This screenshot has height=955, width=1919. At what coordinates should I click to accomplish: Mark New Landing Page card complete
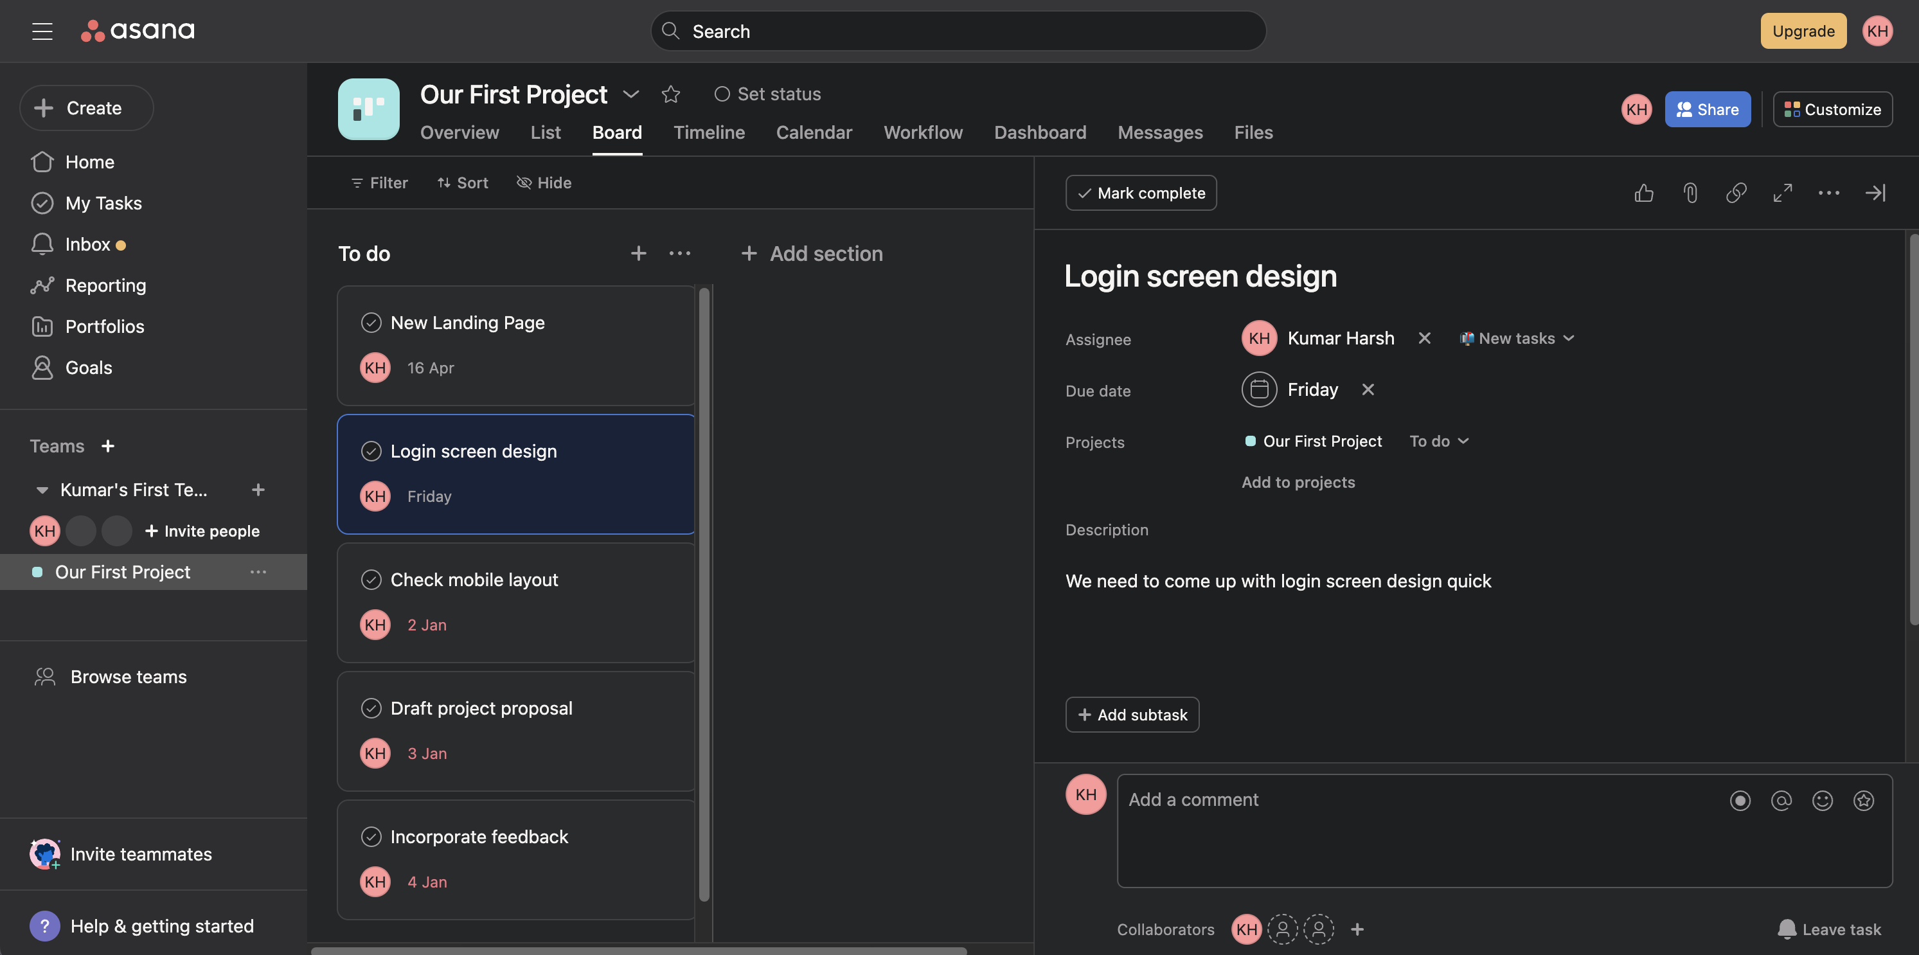pyautogui.click(x=371, y=323)
